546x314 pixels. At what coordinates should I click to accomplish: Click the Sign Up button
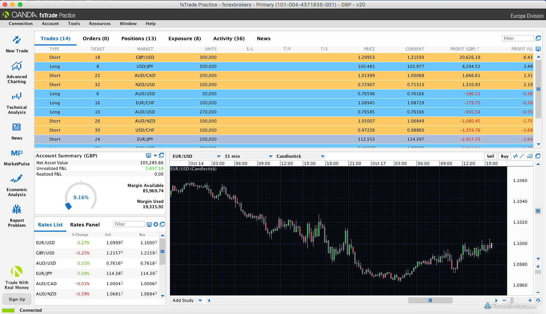17,299
